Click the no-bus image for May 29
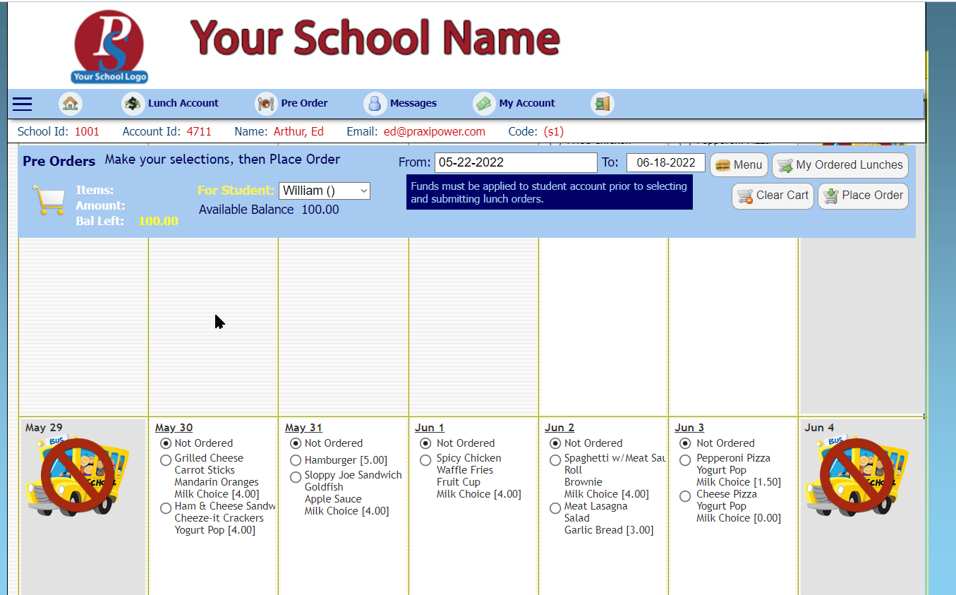 [78, 475]
